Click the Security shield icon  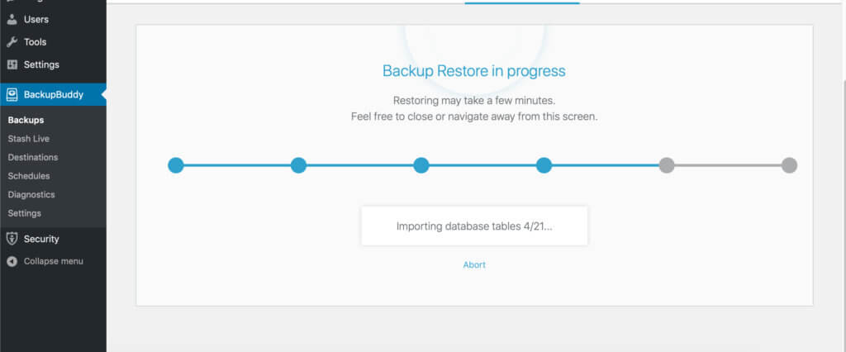(x=12, y=239)
